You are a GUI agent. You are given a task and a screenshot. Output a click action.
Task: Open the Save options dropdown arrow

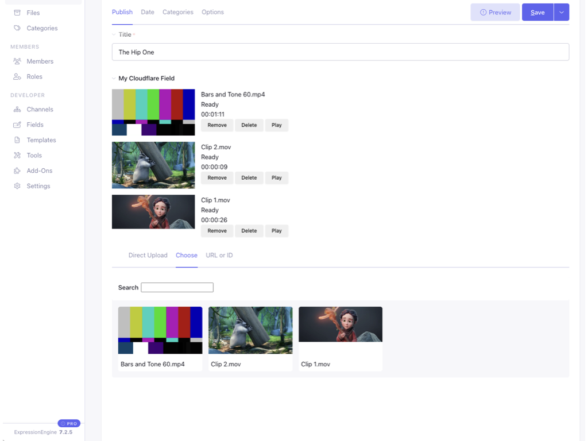click(x=562, y=13)
